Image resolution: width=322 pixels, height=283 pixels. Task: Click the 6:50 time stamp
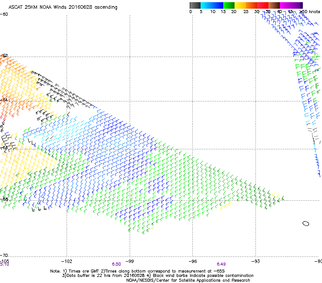(116, 264)
